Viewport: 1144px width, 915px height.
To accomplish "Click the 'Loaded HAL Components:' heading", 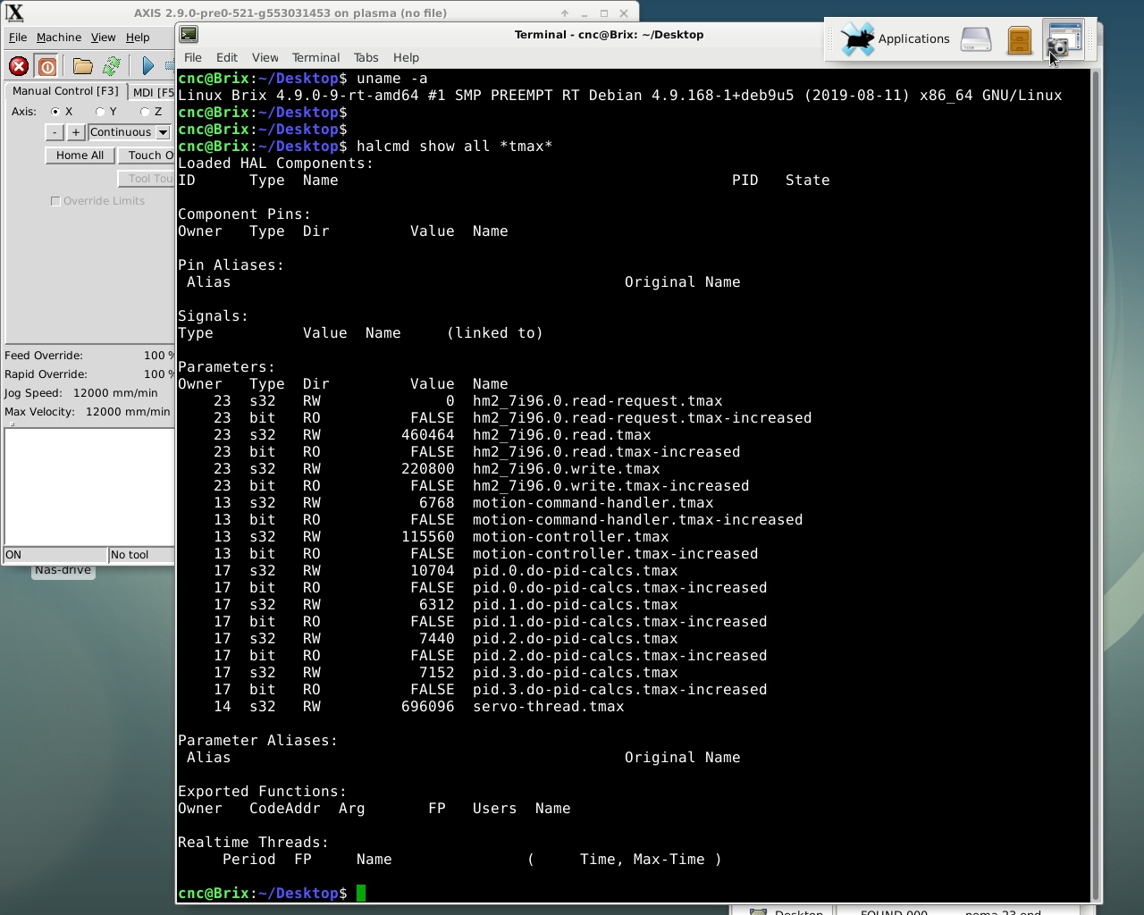I will click(276, 164).
